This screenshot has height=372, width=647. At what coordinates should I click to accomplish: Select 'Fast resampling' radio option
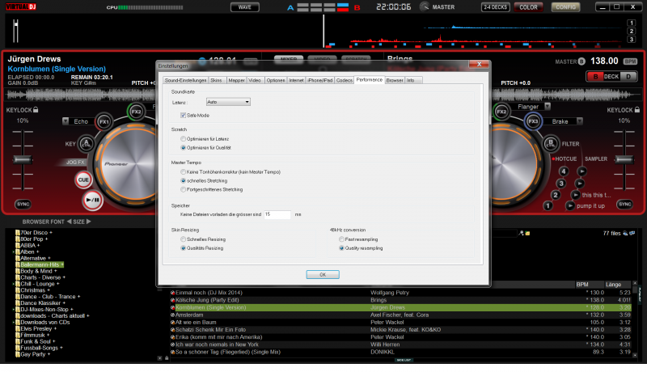[341, 239]
